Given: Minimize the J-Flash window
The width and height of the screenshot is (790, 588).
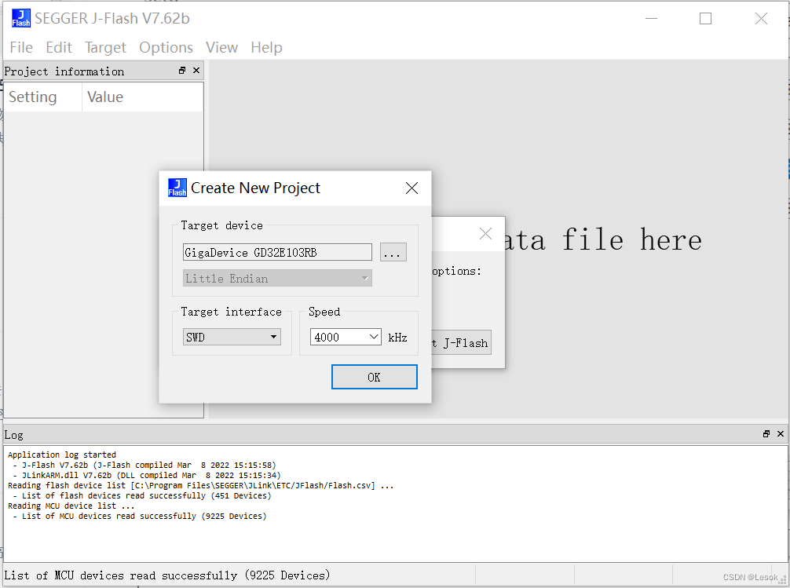Looking at the screenshot, I should coord(652,19).
